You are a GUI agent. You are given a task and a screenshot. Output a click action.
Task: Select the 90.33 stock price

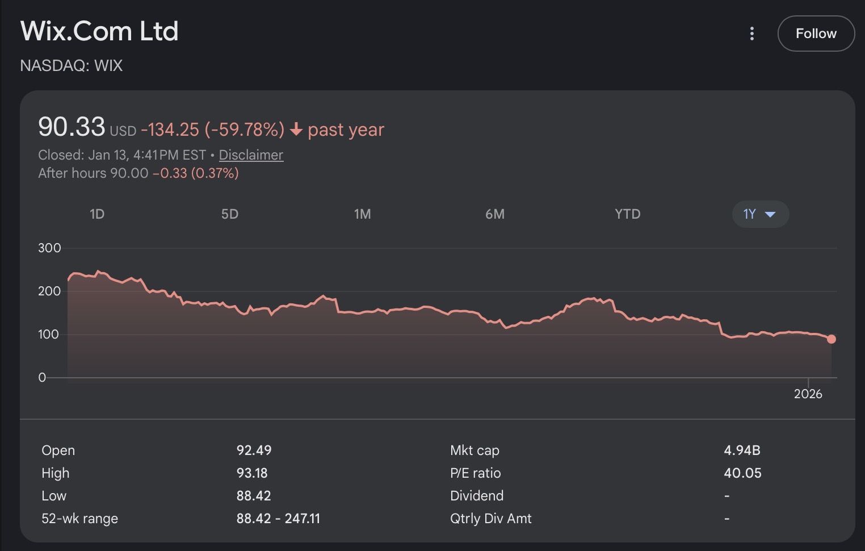click(72, 126)
